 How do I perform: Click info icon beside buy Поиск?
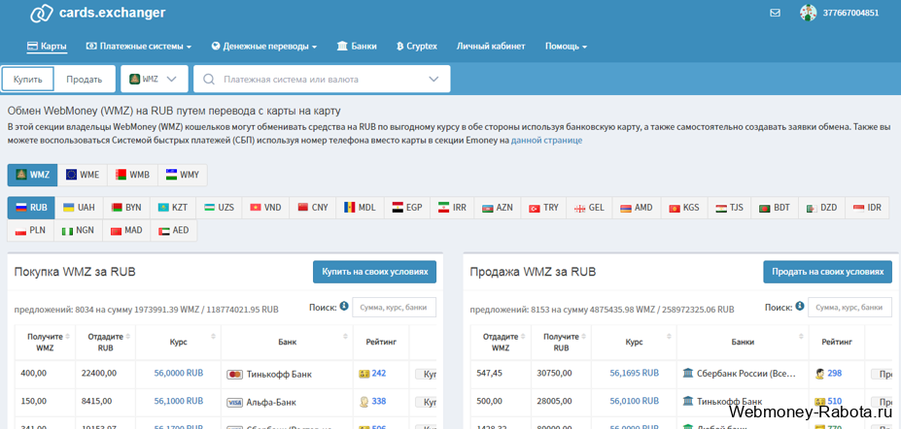[x=344, y=307]
